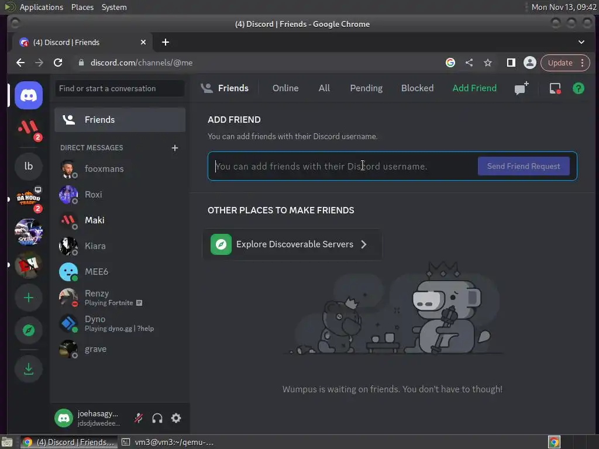Open Chrome three-dot menu

[583, 63]
